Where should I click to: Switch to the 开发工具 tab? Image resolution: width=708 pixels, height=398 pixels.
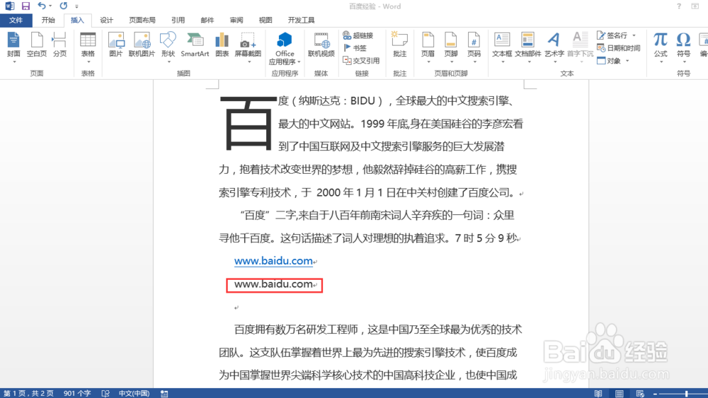click(301, 21)
